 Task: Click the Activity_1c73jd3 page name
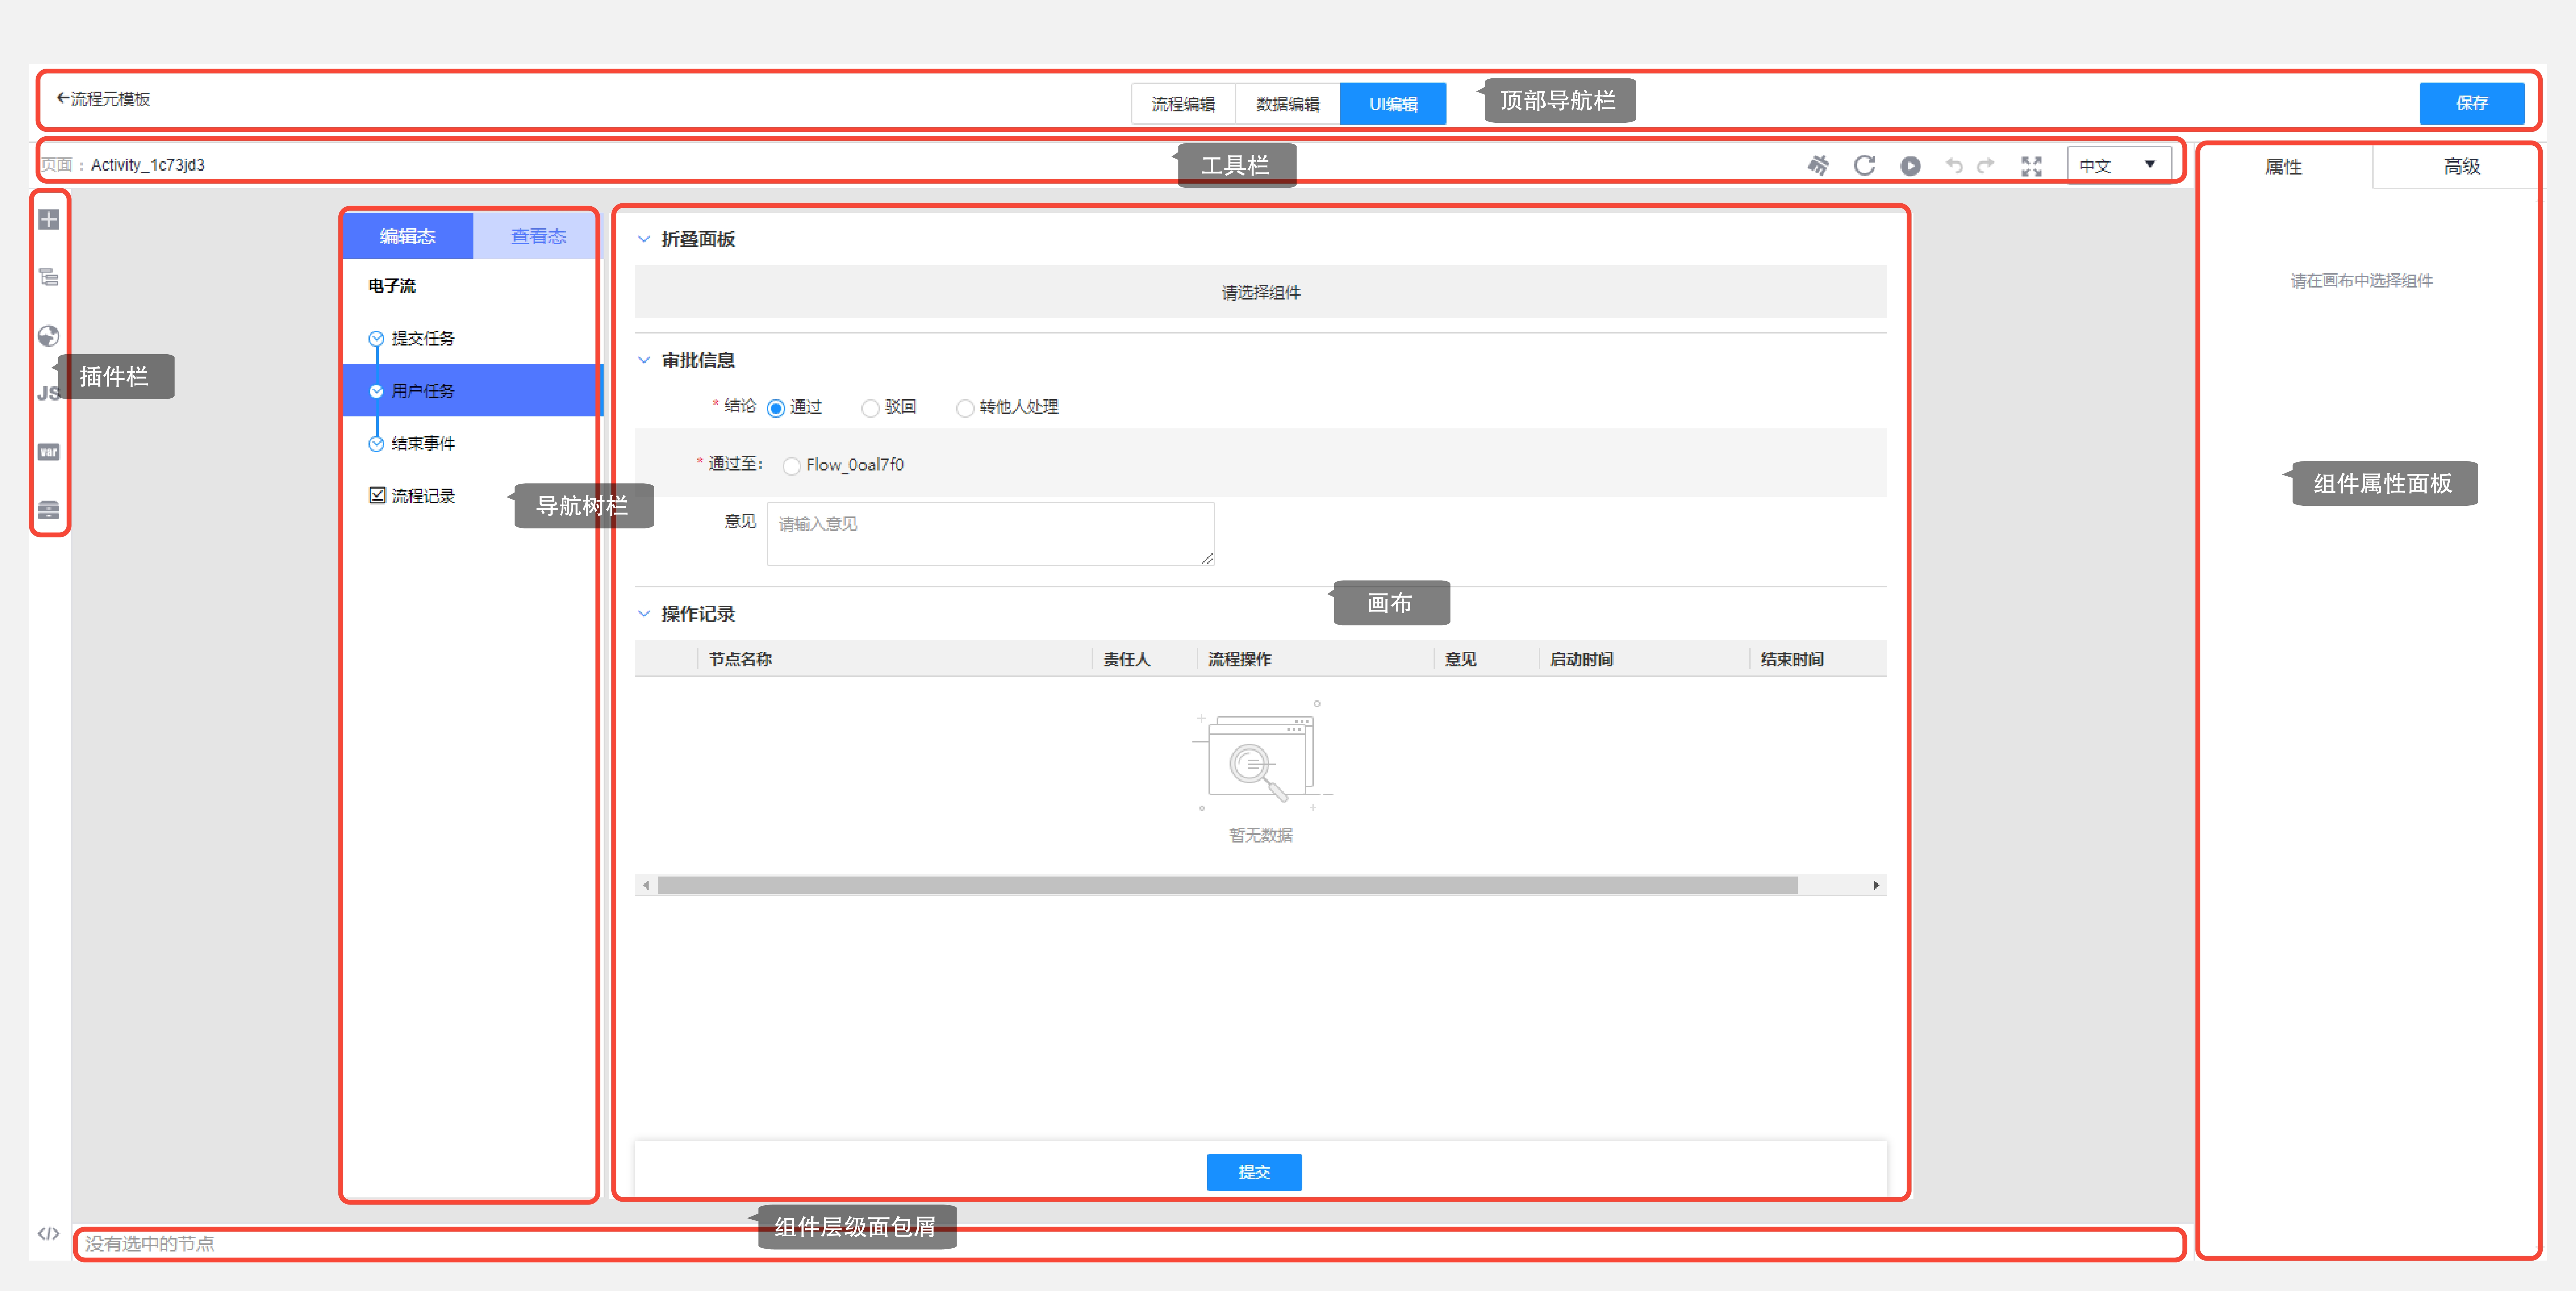[148, 165]
